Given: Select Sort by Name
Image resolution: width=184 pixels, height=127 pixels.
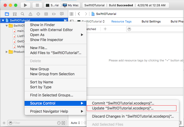Looking at the screenshot, I should (55, 82).
